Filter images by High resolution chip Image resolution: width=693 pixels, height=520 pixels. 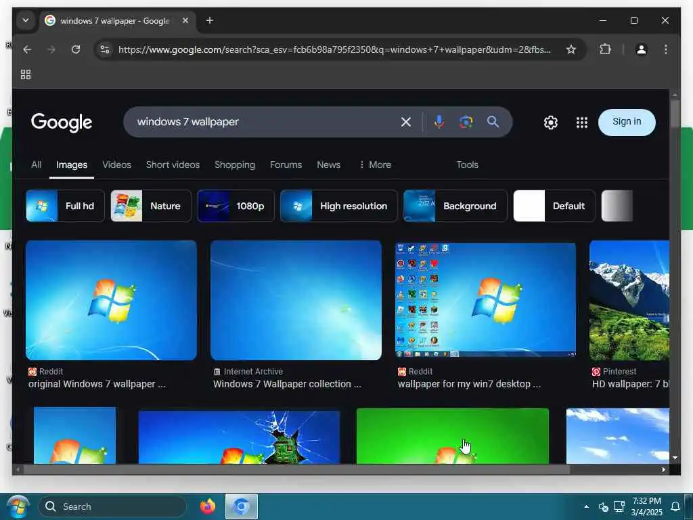339,206
